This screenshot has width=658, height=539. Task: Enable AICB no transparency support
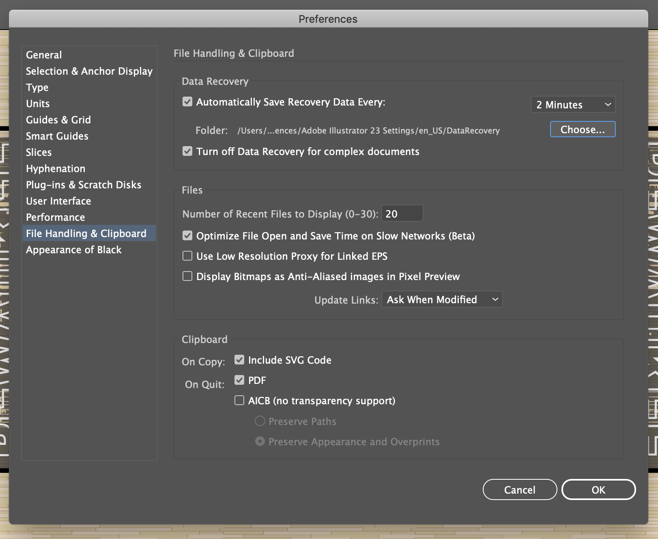coord(239,400)
